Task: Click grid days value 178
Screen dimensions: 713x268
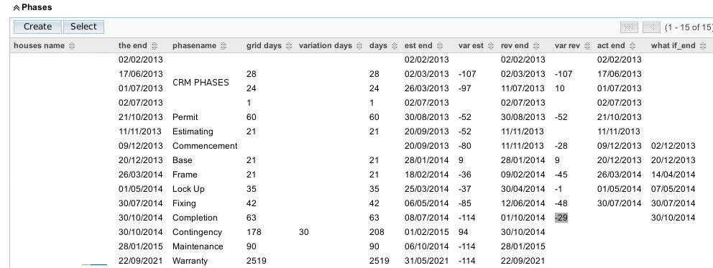Action: pos(254,232)
